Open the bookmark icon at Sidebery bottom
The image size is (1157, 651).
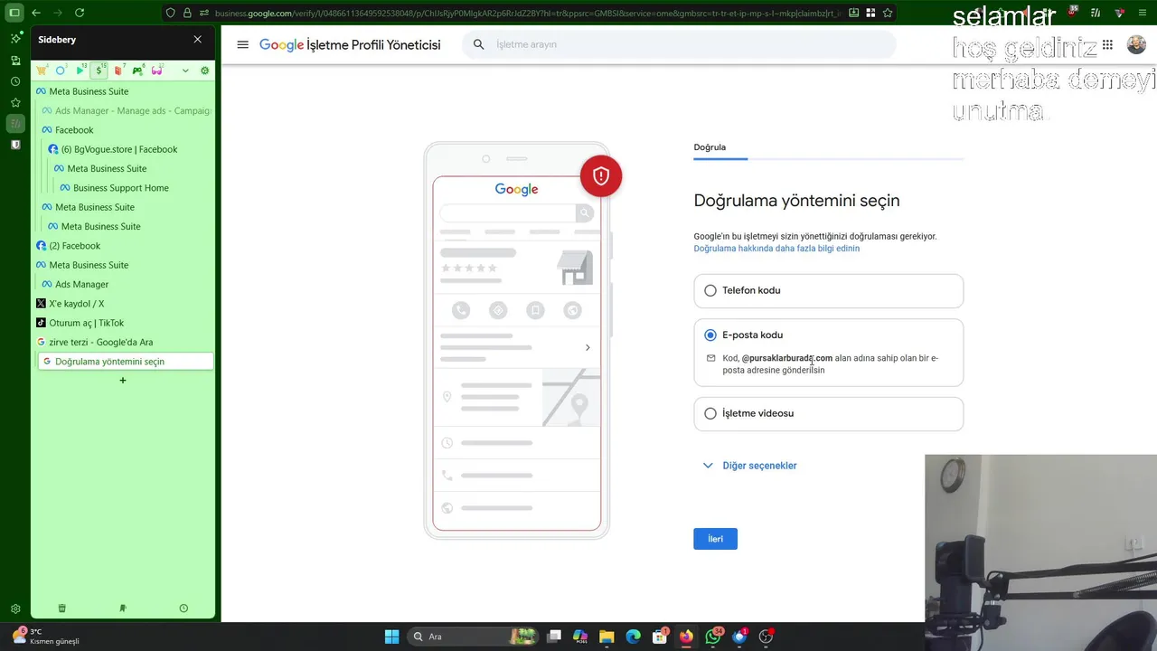click(x=123, y=609)
